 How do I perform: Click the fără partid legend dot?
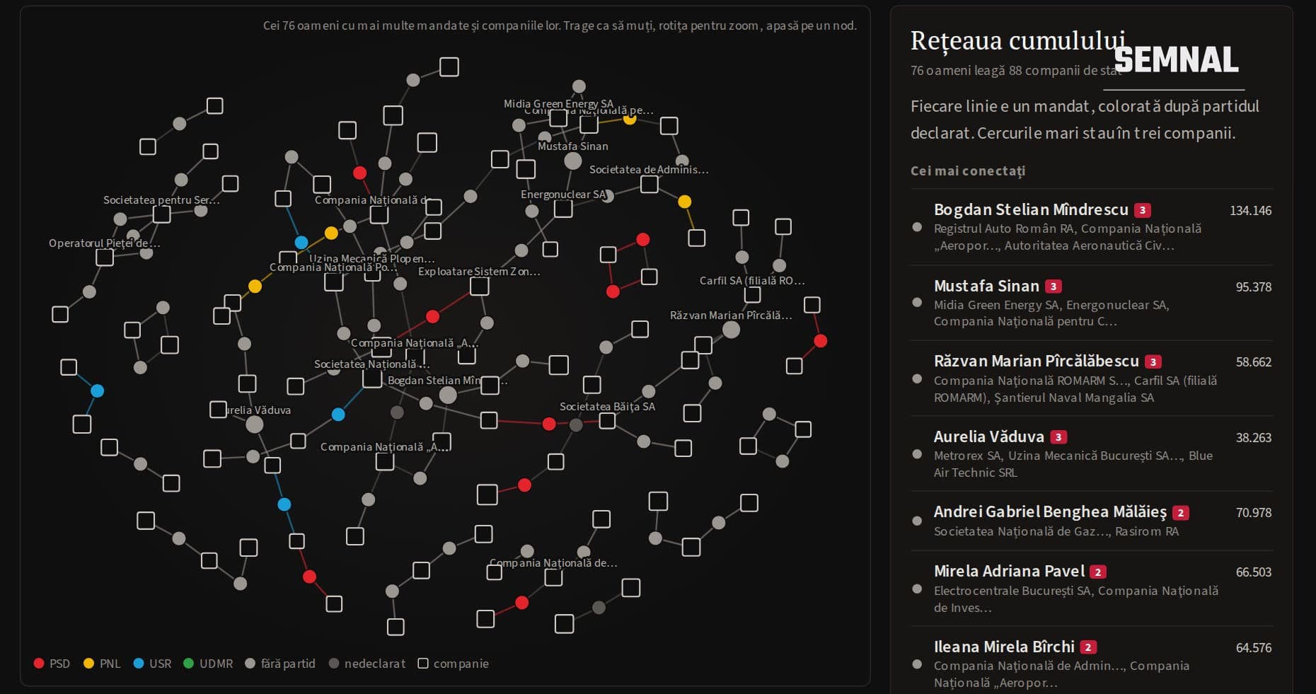click(250, 664)
